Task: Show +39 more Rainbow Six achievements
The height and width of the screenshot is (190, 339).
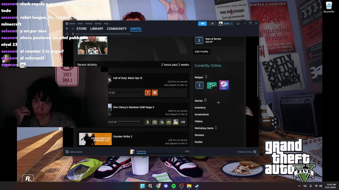Action: point(183,122)
